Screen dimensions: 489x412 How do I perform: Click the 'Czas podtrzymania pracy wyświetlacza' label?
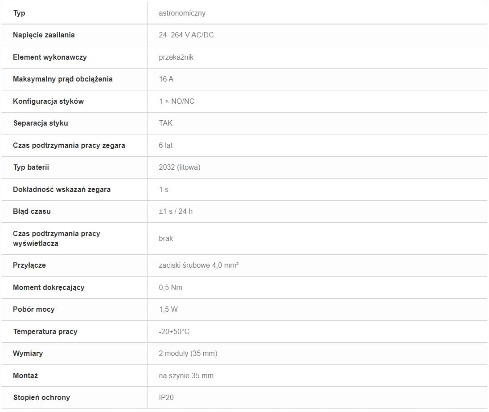(x=57, y=238)
